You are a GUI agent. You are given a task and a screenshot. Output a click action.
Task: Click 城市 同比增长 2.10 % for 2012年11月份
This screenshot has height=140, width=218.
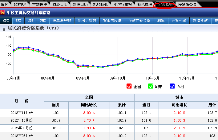[179, 113]
